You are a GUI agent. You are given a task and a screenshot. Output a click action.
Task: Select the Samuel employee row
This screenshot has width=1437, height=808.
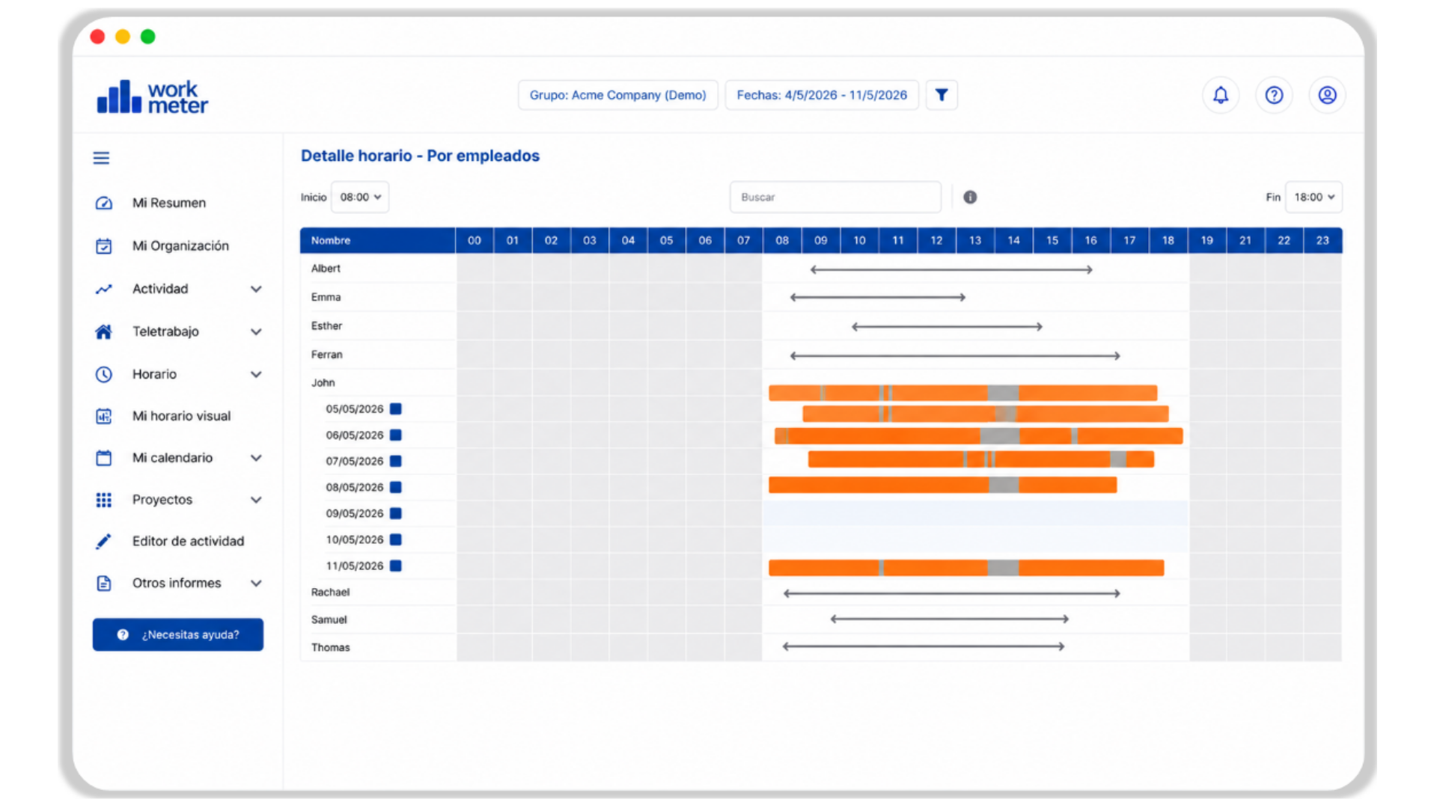[329, 619]
